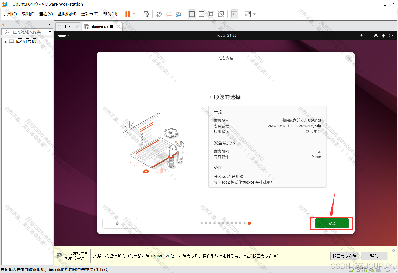Viewport: 398px width, 273px height.
Task: Click the highlighted orange final step dot
Action: (249, 223)
